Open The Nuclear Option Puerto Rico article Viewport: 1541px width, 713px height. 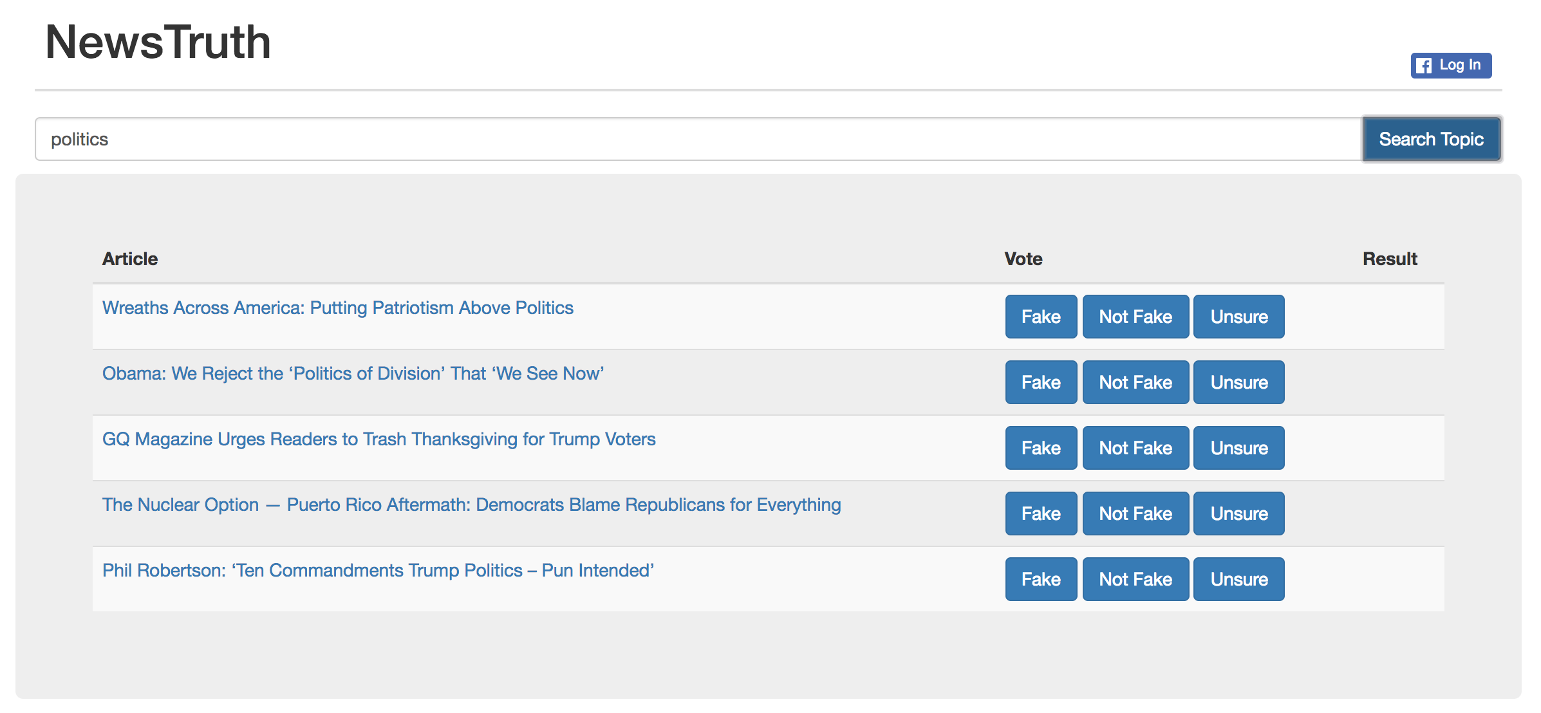tap(471, 505)
